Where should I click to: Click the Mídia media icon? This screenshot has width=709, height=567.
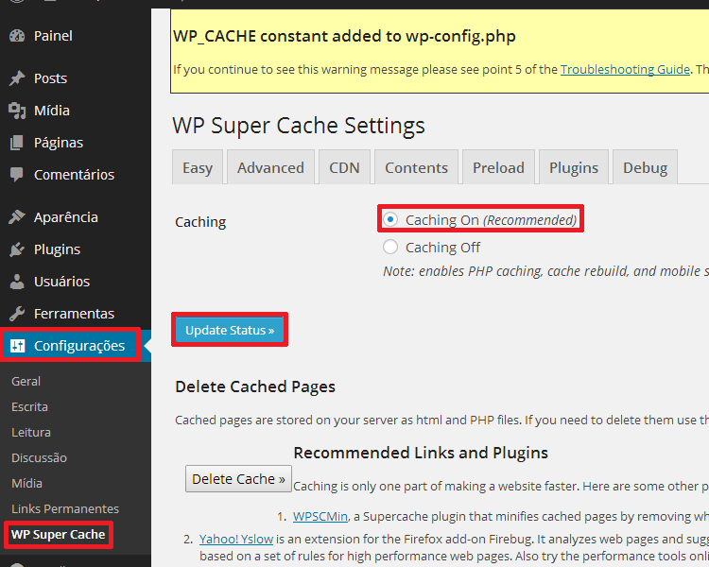point(17,111)
